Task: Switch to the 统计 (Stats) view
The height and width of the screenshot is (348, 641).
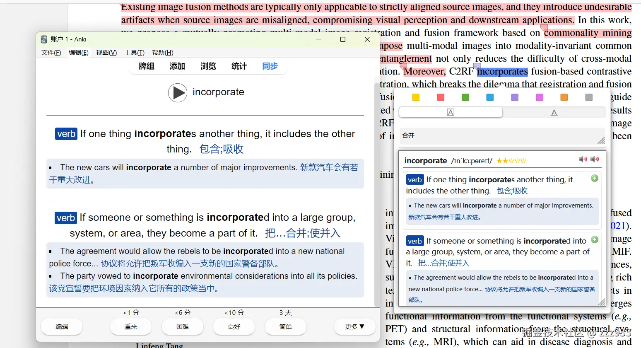Action: pos(239,66)
